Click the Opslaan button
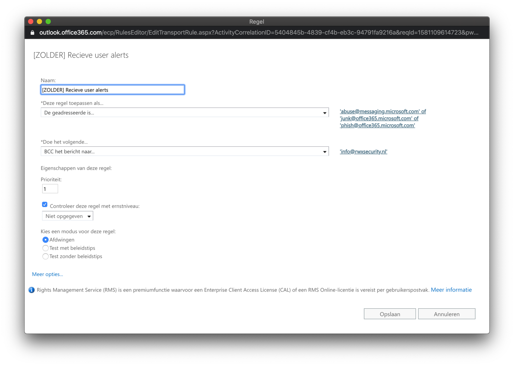 coord(390,314)
